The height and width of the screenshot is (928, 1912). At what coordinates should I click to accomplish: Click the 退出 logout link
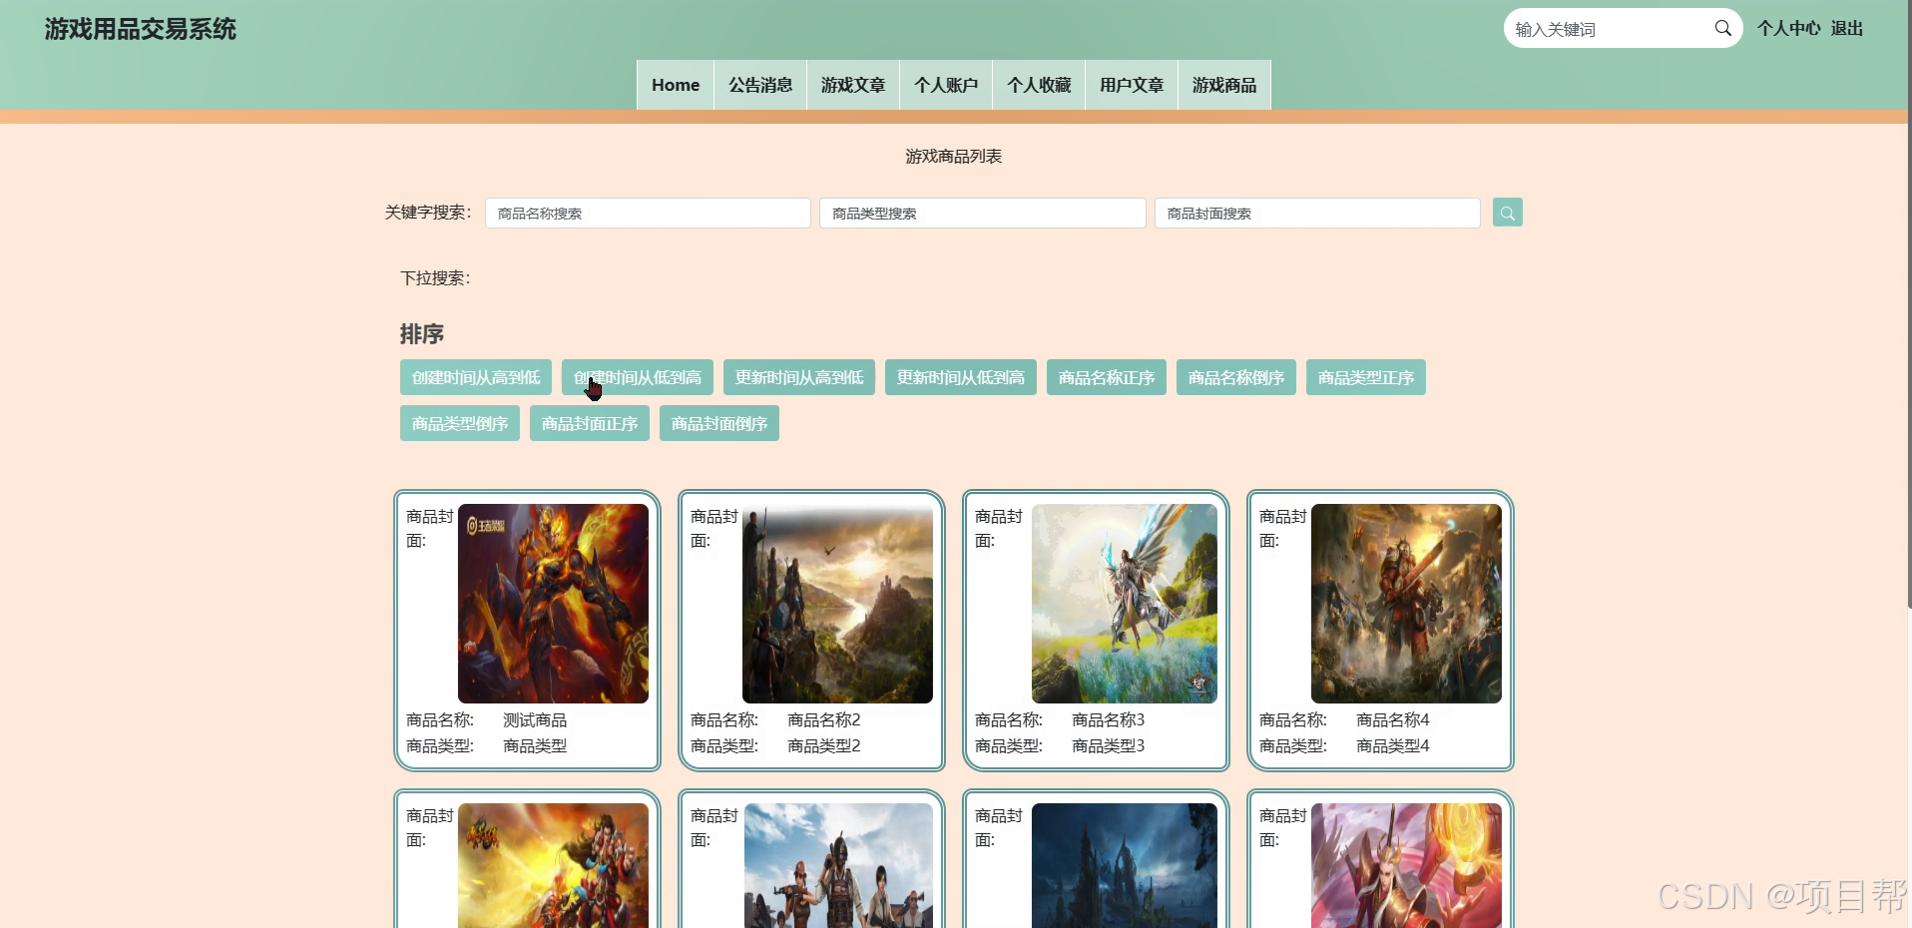click(1847, 29)
